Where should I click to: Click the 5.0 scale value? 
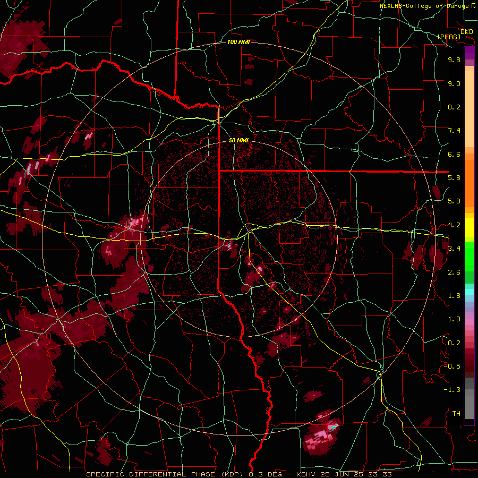pyautogui.click(x=454, y=201)
